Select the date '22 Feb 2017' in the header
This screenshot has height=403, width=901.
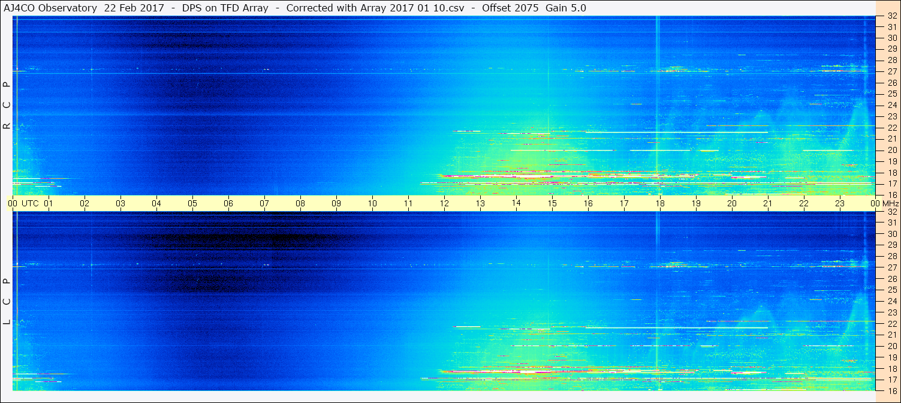coord(134,8)
